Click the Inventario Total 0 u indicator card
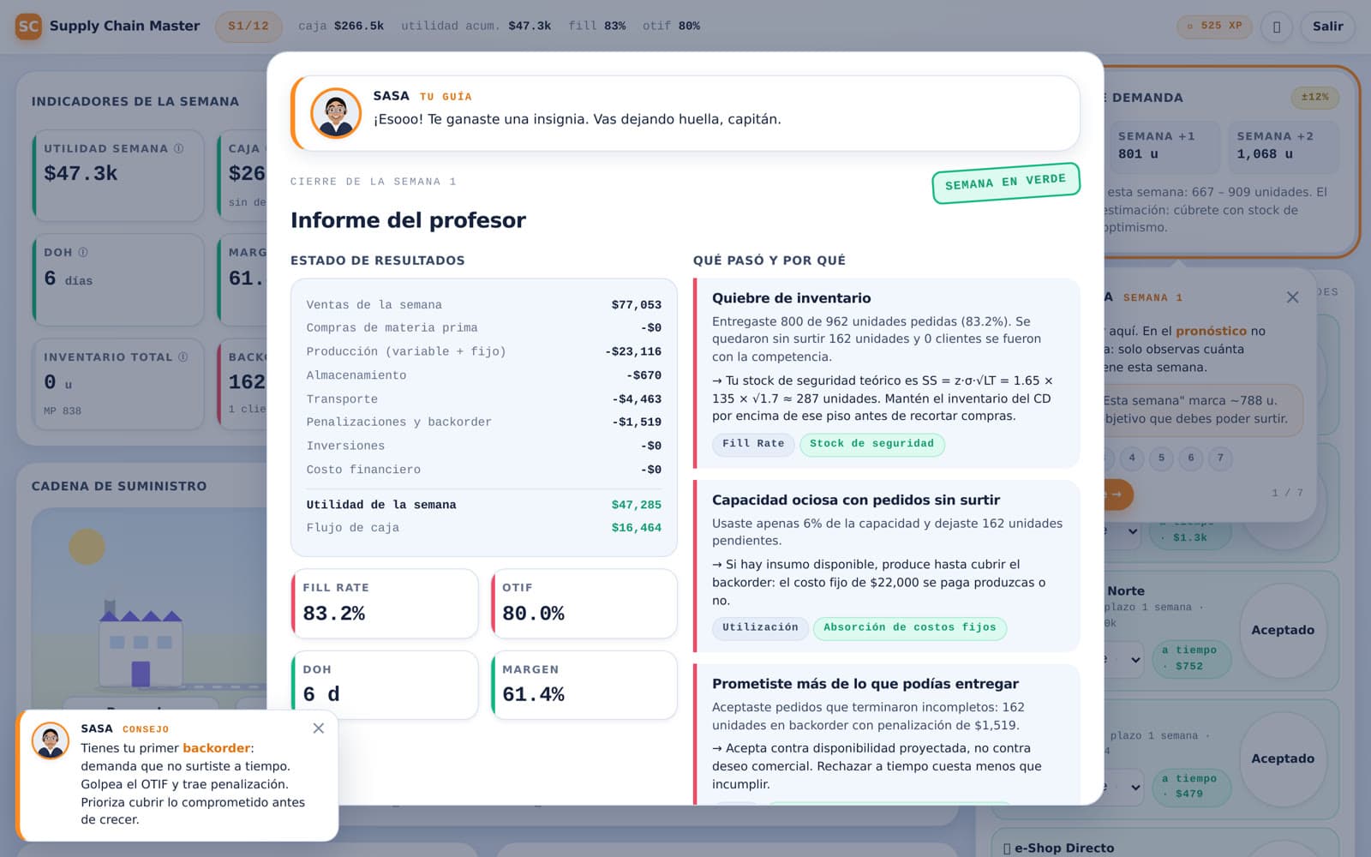The height and width of the screenshot is (857, 1371). point(118,384)
